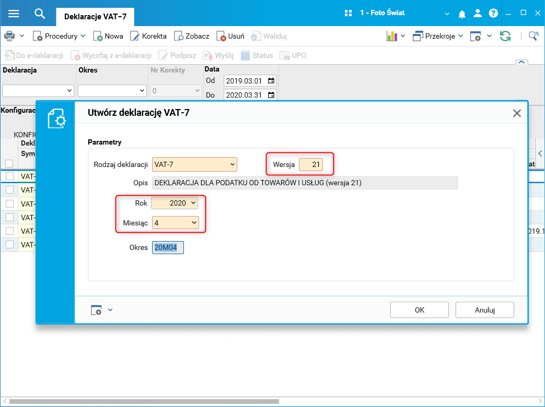Open the user account icon
545x407 pixels.
(478, 14)
